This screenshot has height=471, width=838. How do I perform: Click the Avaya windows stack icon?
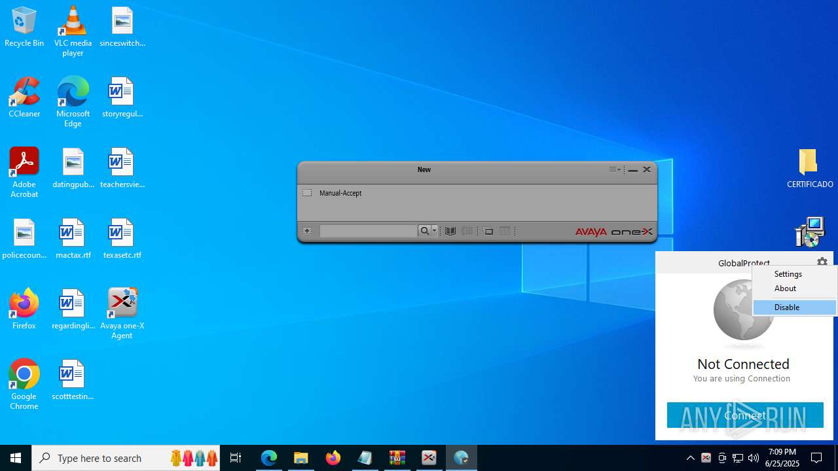tap(488, 231)
